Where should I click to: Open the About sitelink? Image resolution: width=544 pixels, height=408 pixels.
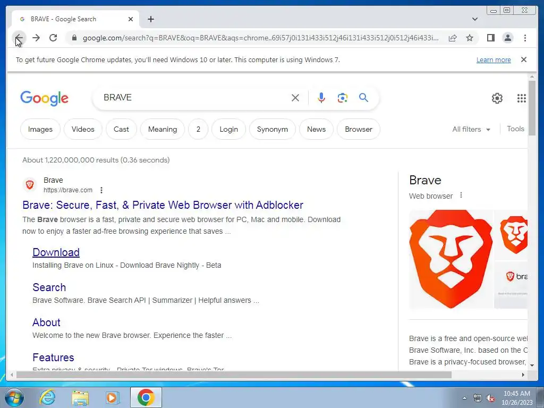pos(46,322)
